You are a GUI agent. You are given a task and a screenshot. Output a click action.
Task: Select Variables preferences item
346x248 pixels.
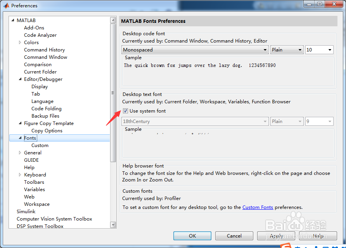point(35,190)
